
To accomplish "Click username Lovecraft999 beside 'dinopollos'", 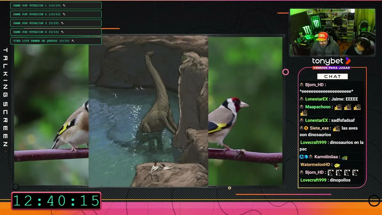I will (x=313, y=180).
